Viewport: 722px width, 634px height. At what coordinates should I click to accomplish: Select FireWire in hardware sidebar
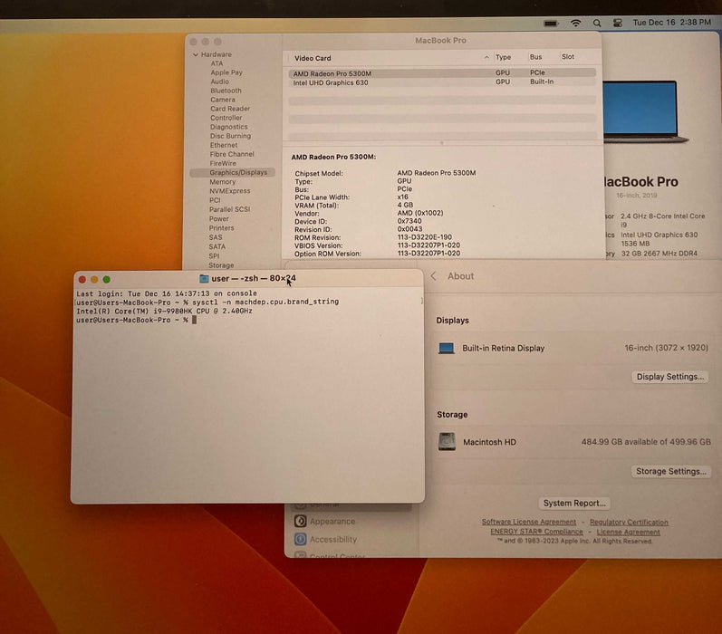coord(223,163)
